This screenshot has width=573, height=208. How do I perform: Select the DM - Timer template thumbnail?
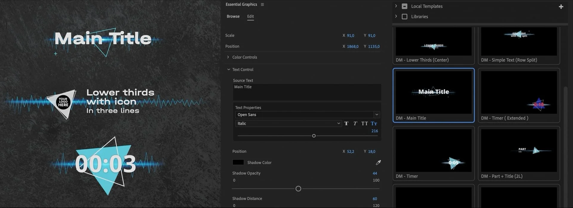(434, 150)
